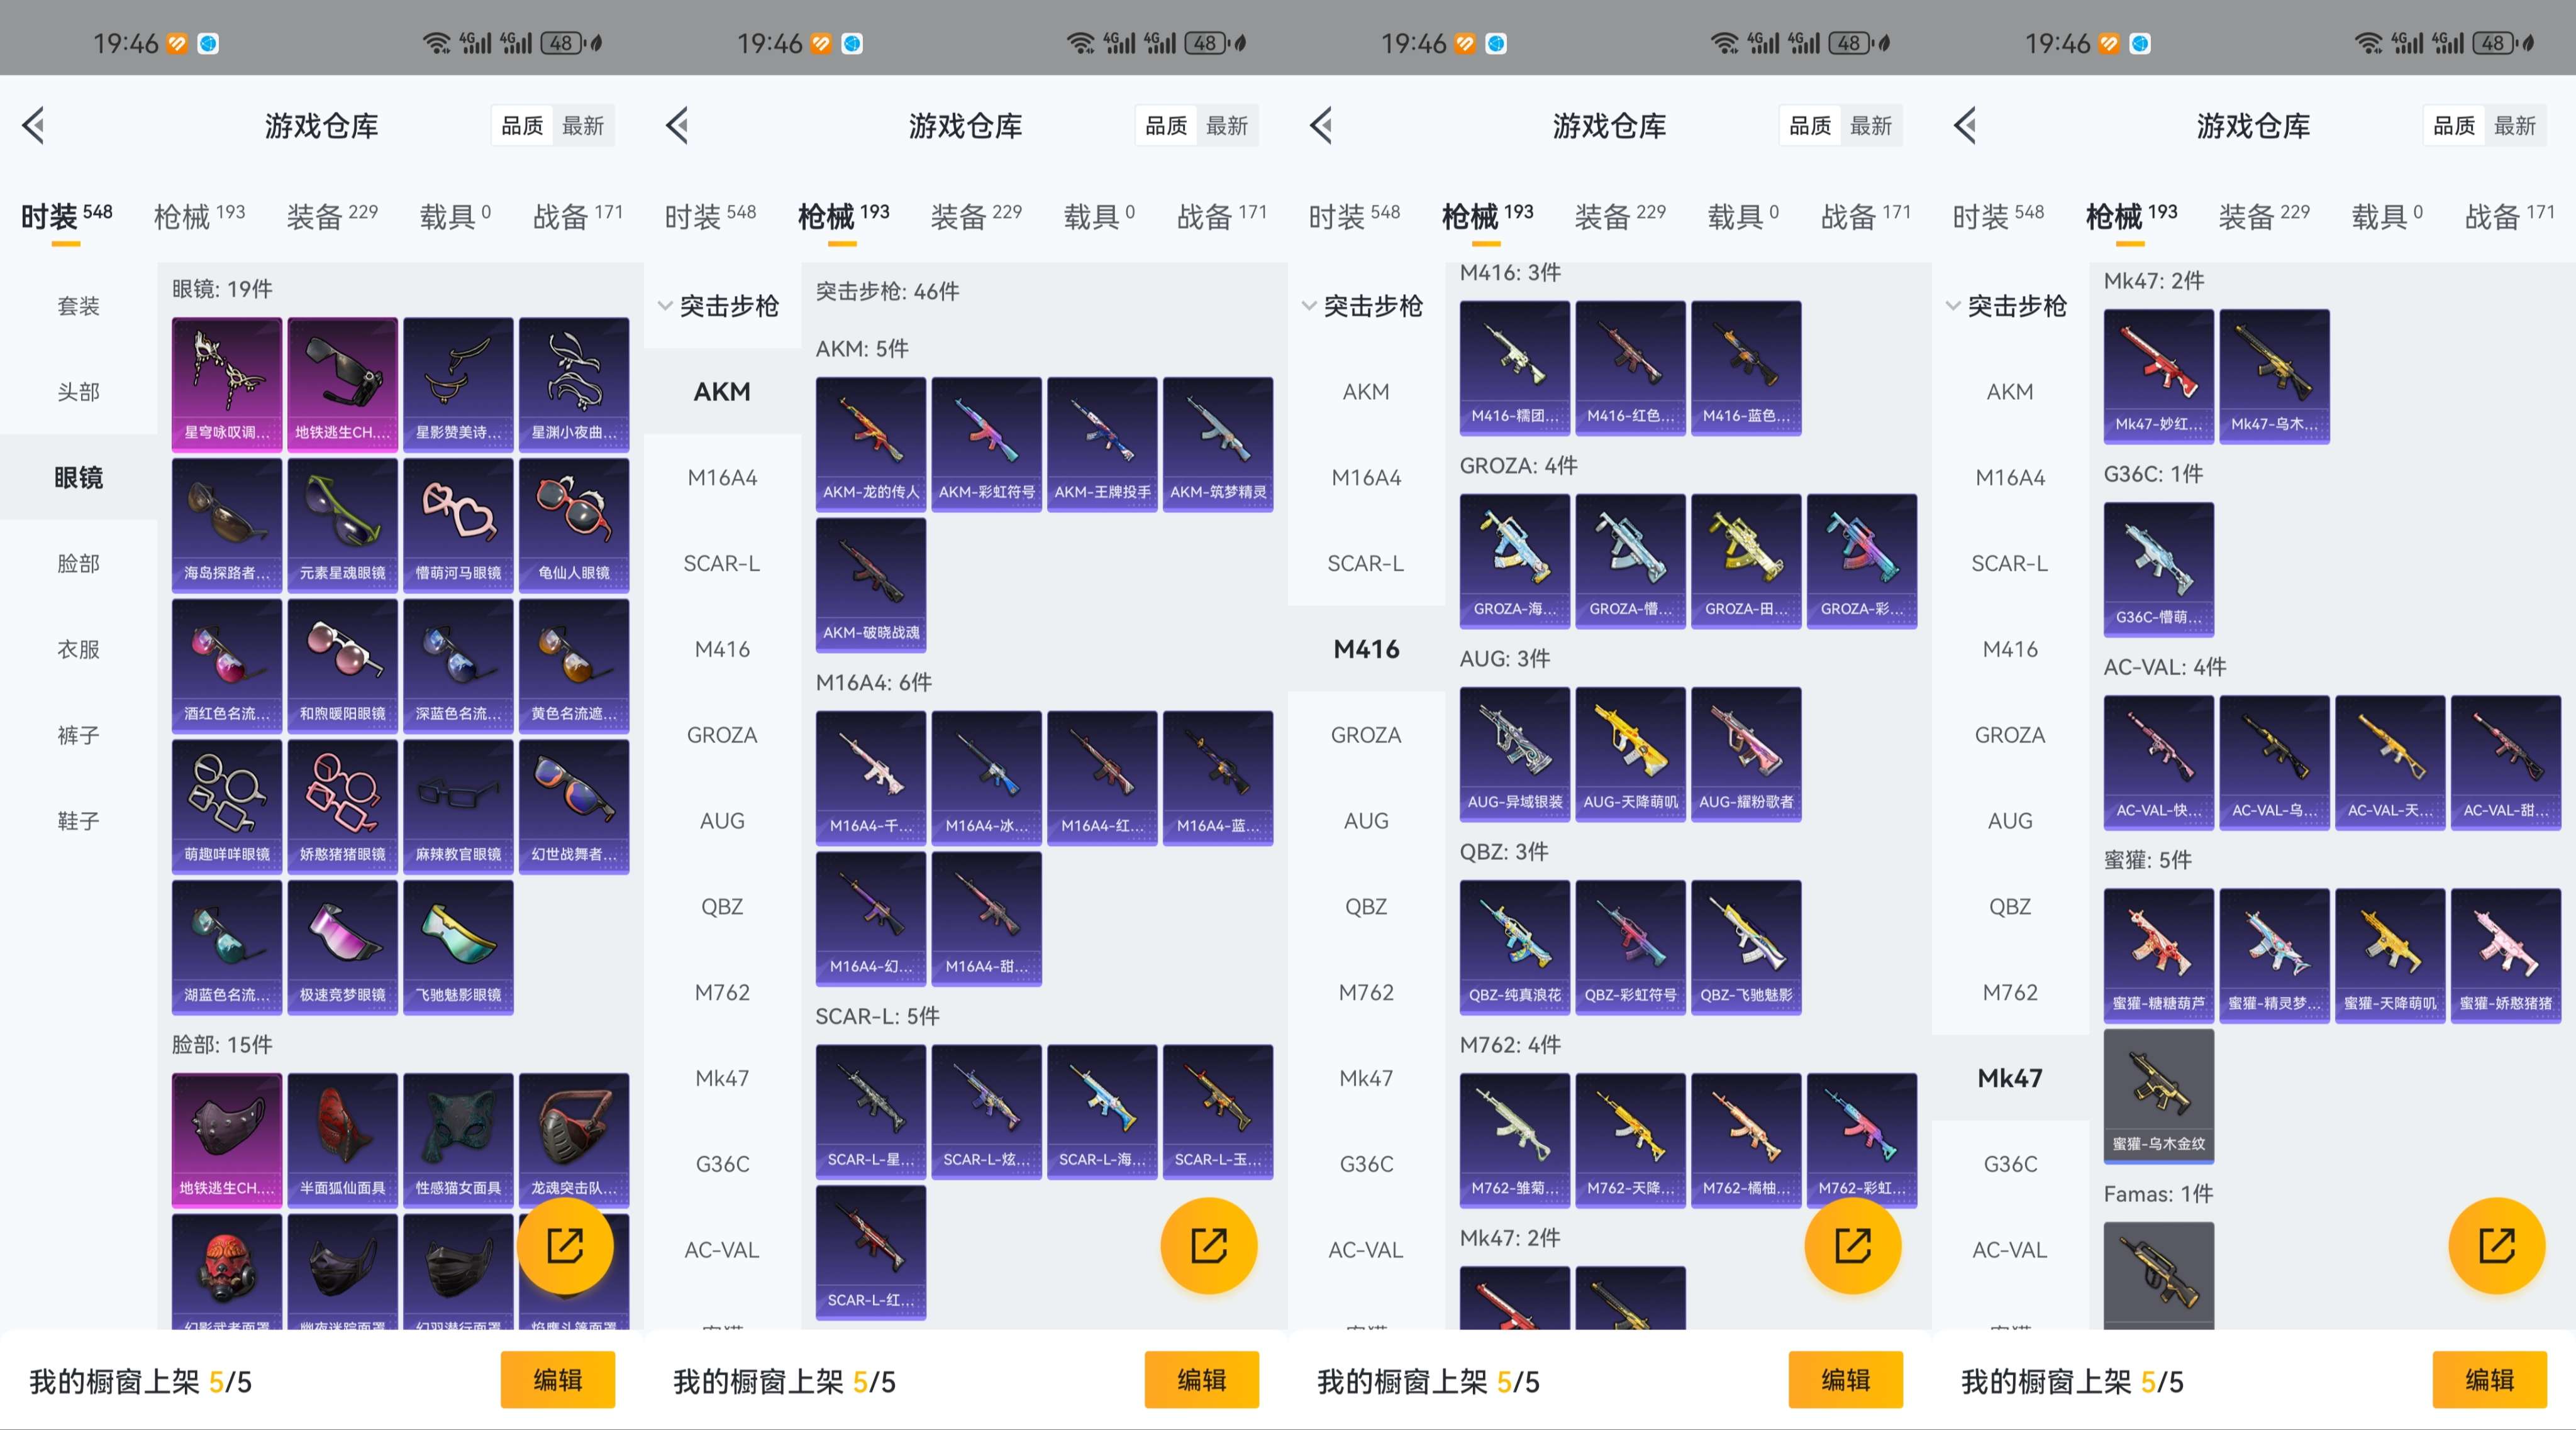This screenshot has height=1430, width=2576.
Task: Tap back arrow in second screenshot header
Action: click(x=678, y=126)
